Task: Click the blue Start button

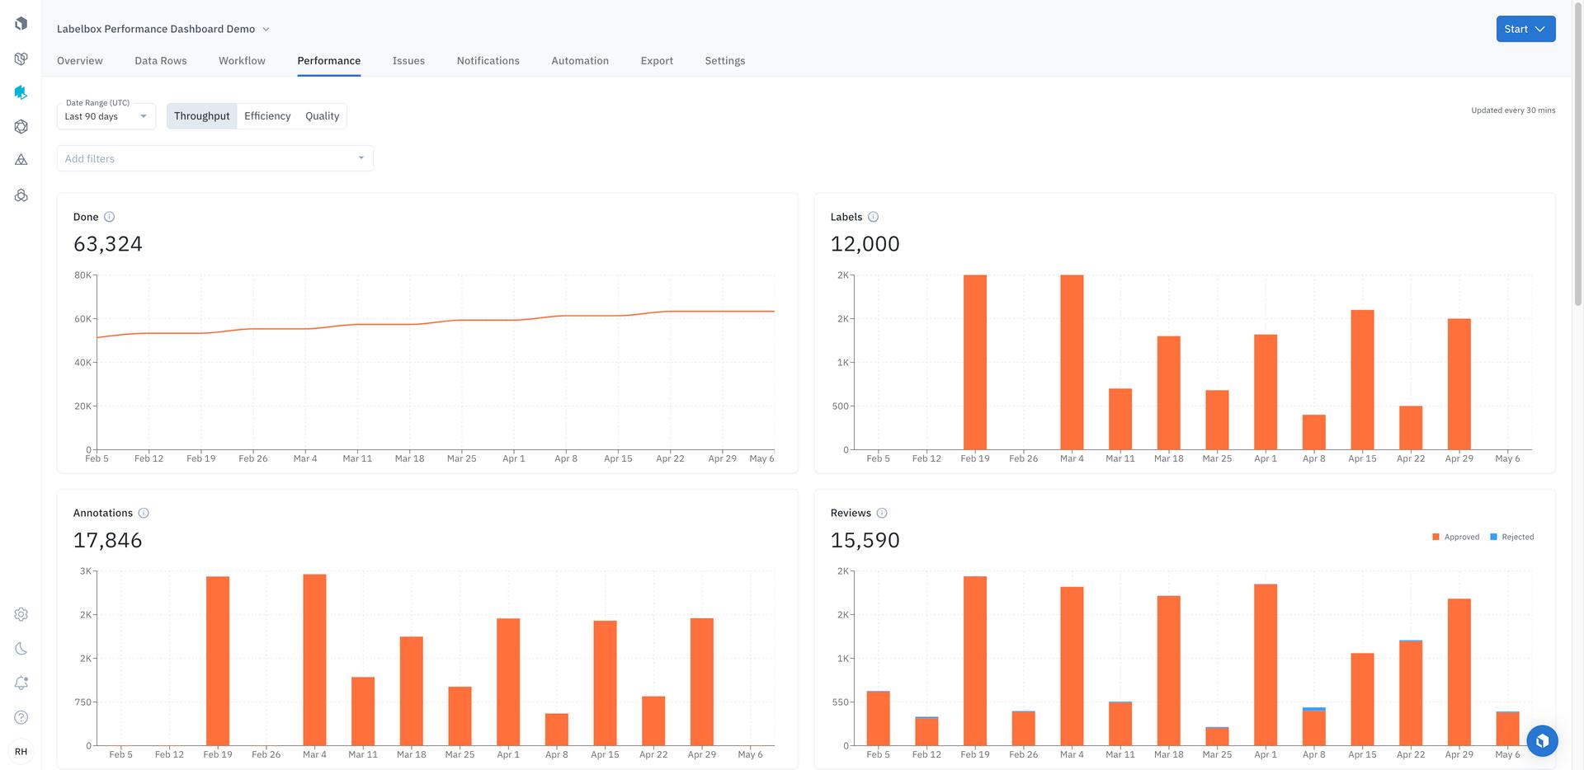Action: (x=1525, y=29)
